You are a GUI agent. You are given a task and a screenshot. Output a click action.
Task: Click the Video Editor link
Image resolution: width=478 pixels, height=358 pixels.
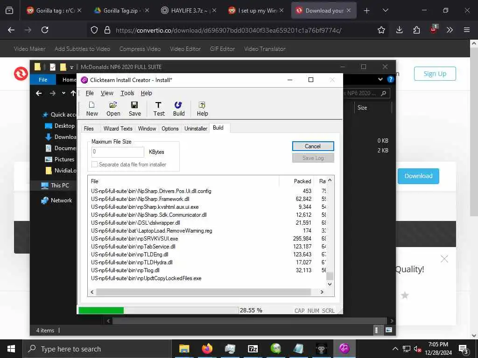[x=185, y=48]
